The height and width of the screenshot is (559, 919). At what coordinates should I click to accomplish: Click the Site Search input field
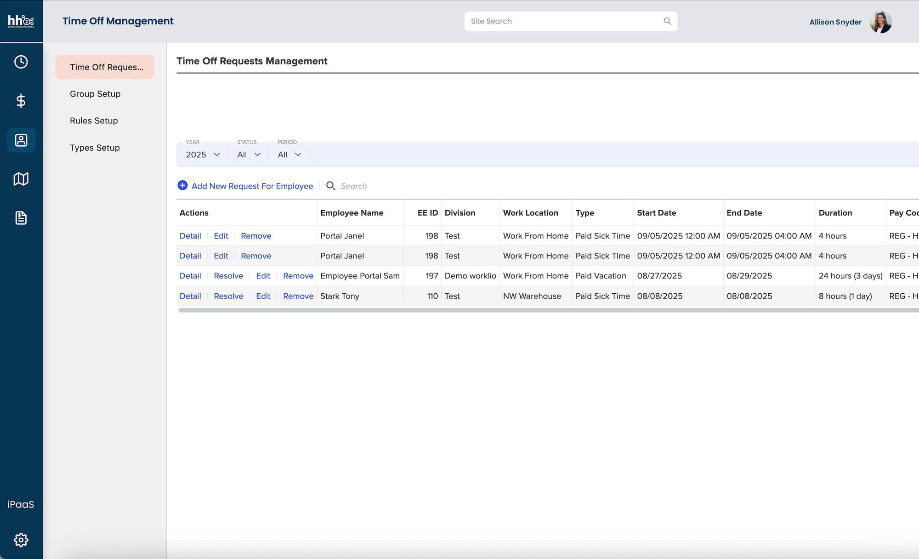(563, 21)
